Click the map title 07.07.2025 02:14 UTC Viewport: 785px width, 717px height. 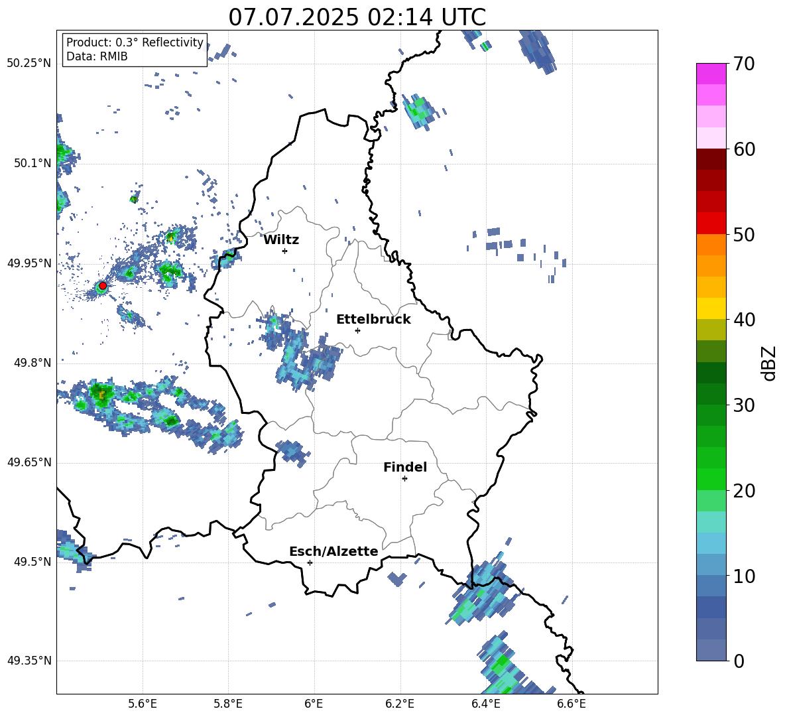click(x=357, y=17)
